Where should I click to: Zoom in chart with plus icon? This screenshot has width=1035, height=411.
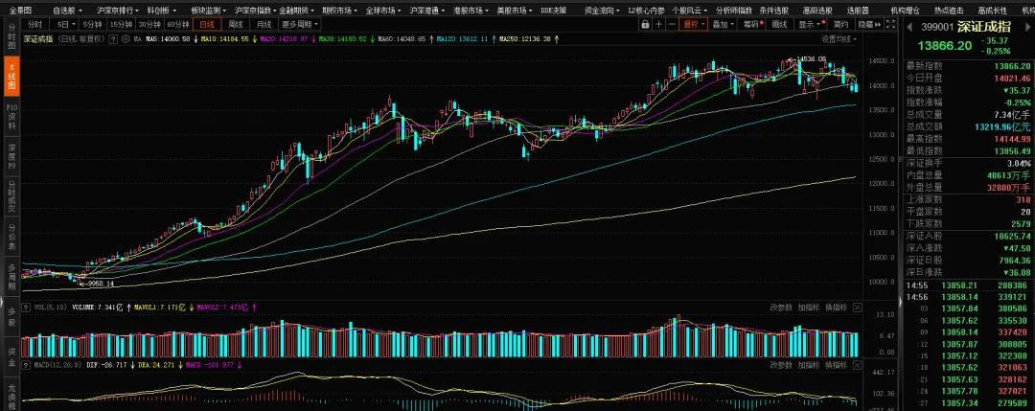[x=658, y=24]
